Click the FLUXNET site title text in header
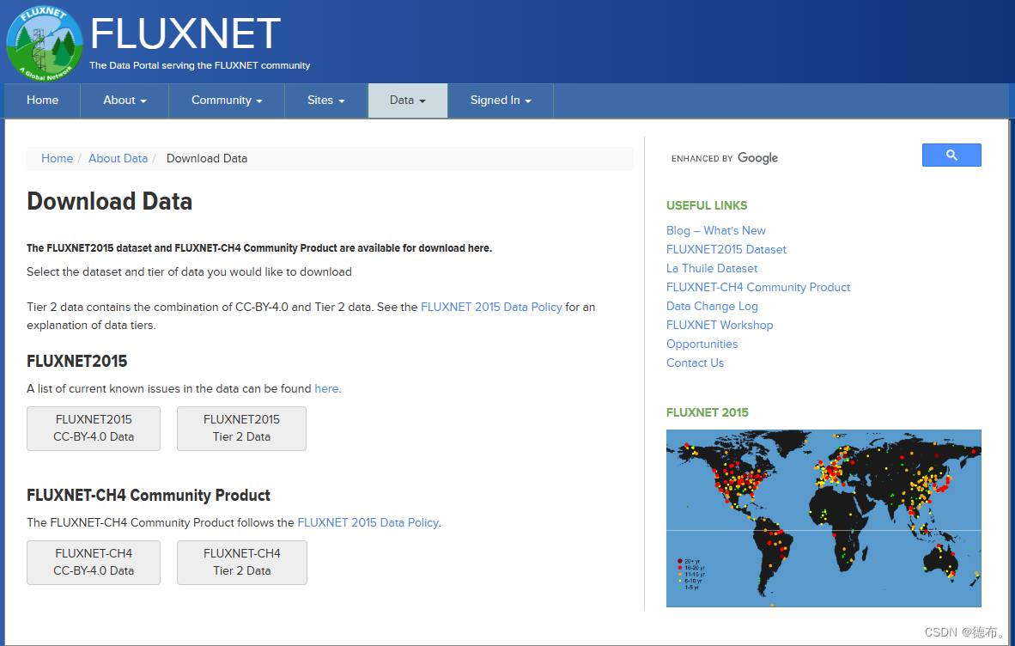Viewport: 1015px width, 646px height. click(185, 34)
